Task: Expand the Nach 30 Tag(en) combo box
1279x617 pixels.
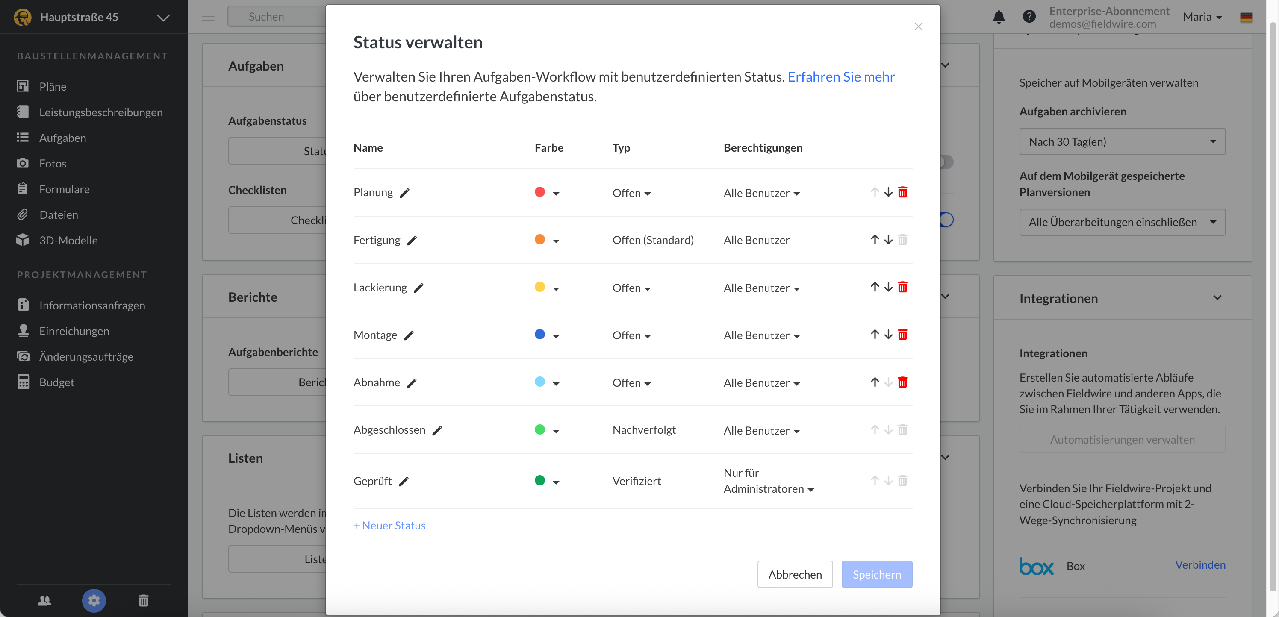Action: click(x=1122, y=142)
